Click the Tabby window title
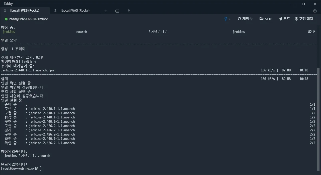Viewport: 321px width, 175px height. tap(8, 4)
